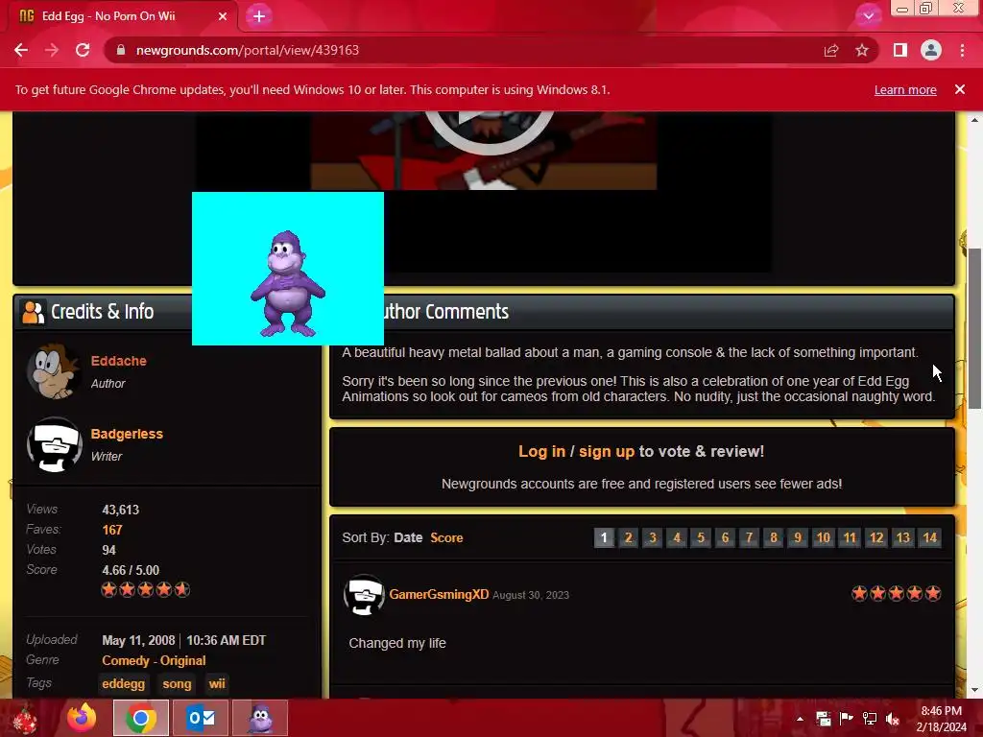The height and width of the screenshot is (737, 983).
Task: Click the address bar URL
Action: pyautogui.click(x=248, y=50)
